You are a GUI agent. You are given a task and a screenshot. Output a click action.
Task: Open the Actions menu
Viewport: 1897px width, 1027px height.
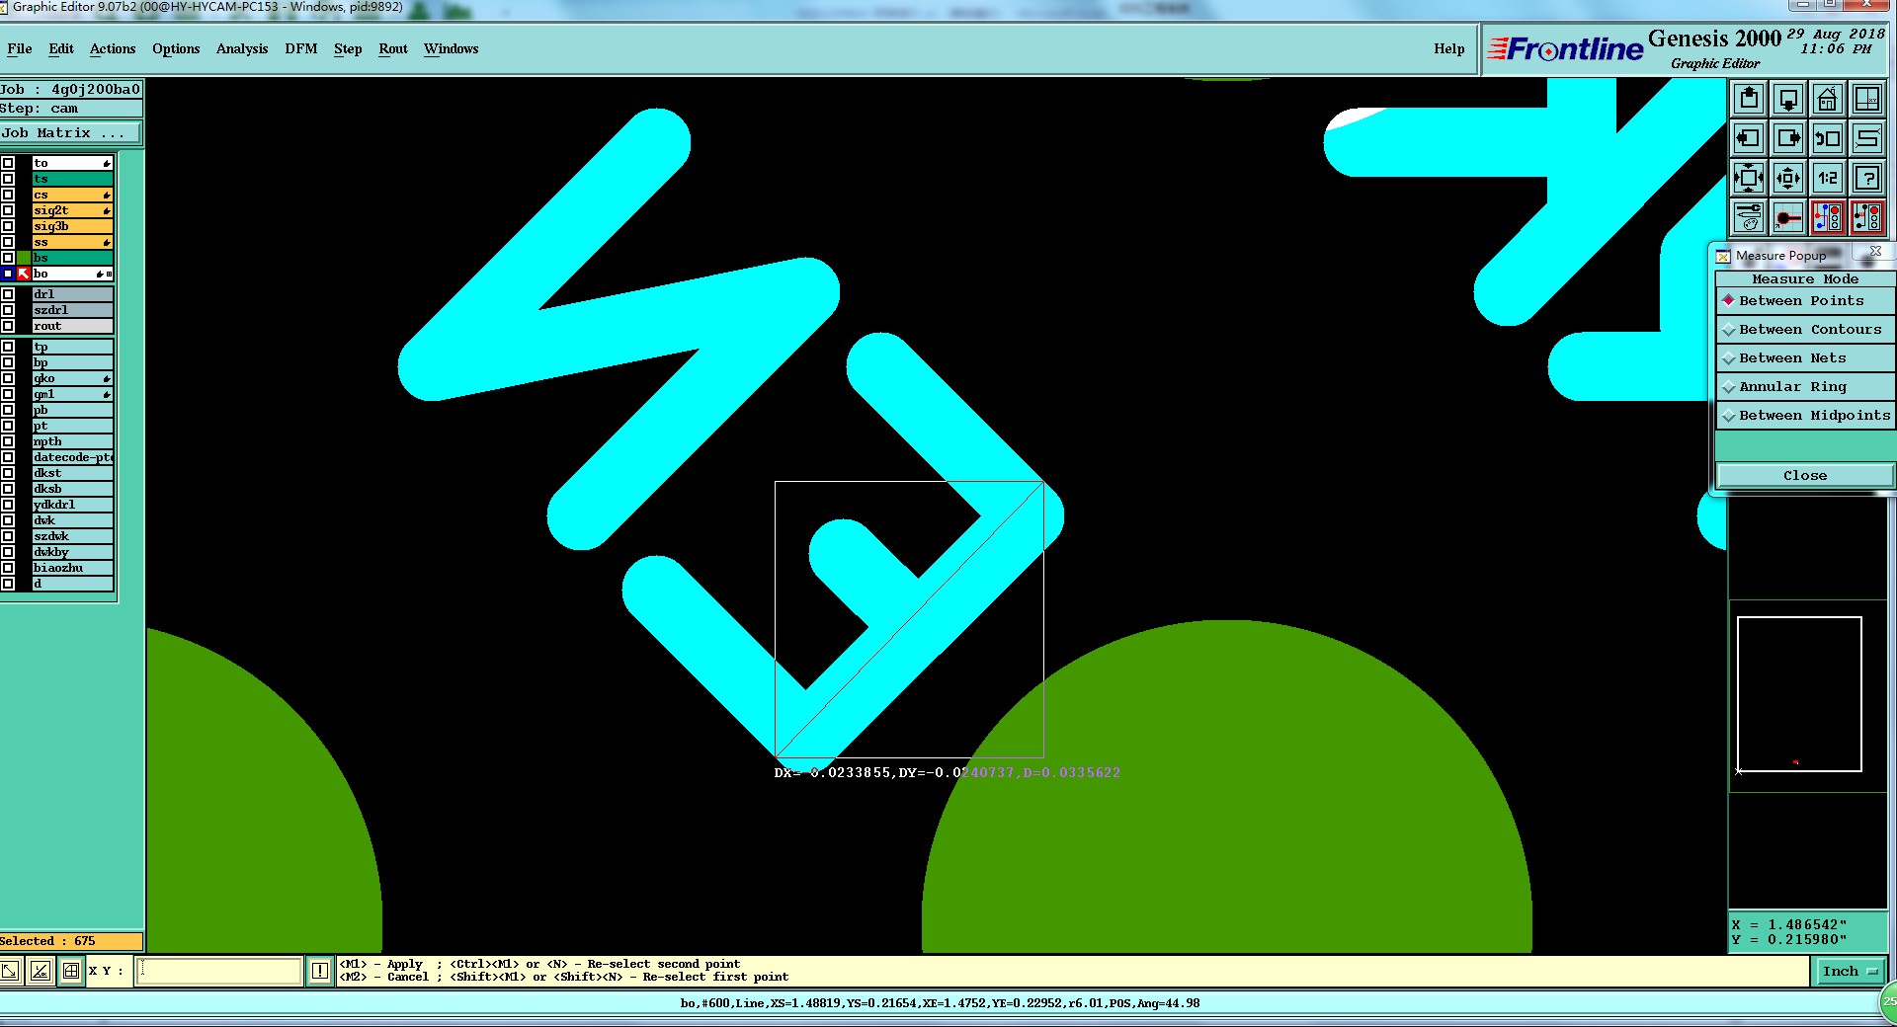113,48
